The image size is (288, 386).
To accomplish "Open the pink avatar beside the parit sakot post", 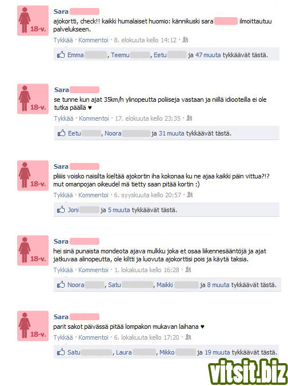I will click(33, 326).
